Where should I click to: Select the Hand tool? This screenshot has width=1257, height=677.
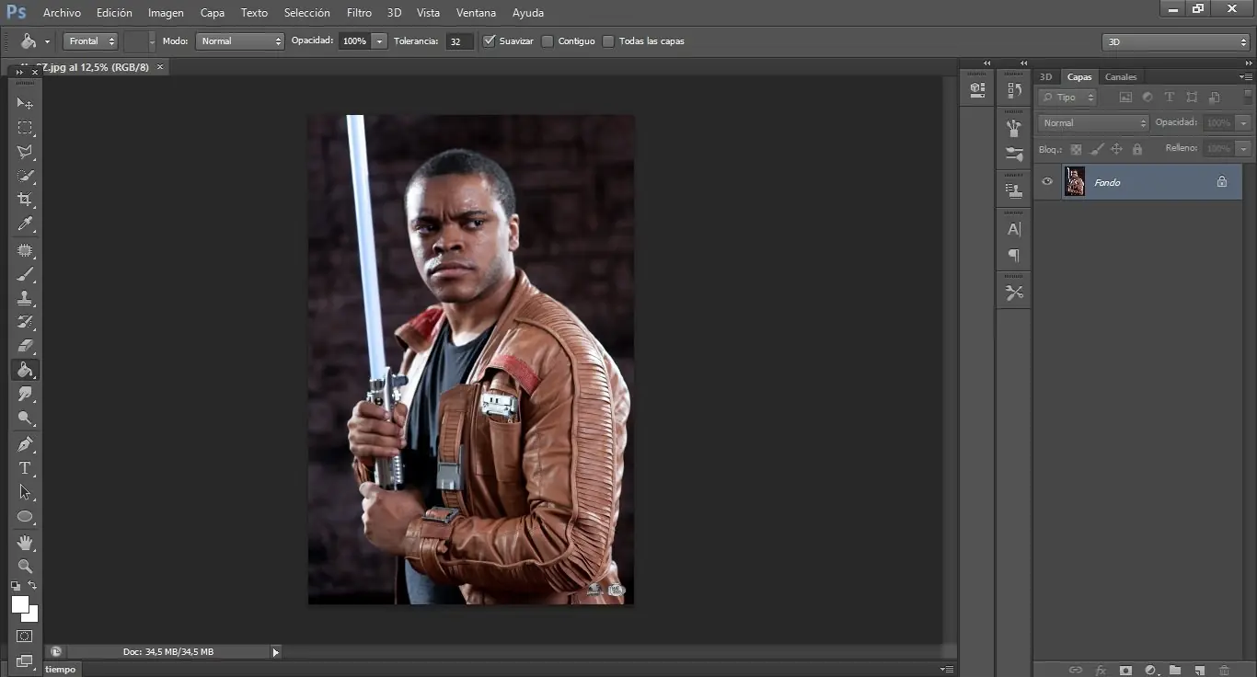pos(25,543)
